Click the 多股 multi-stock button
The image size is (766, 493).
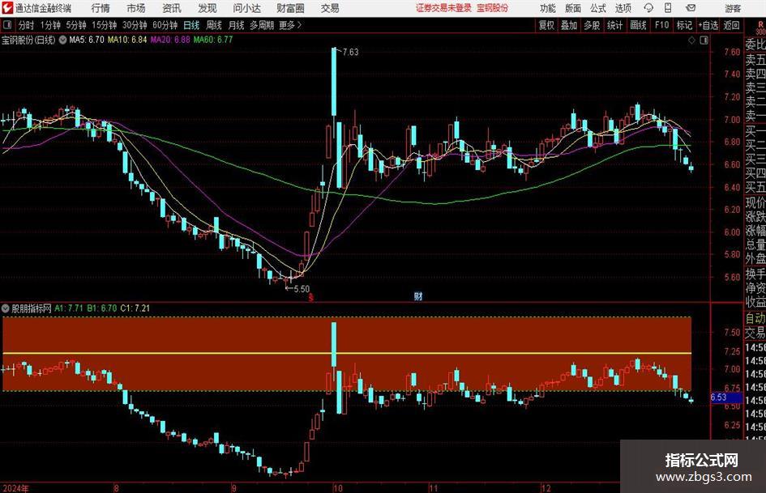click(x=592, y=25)
